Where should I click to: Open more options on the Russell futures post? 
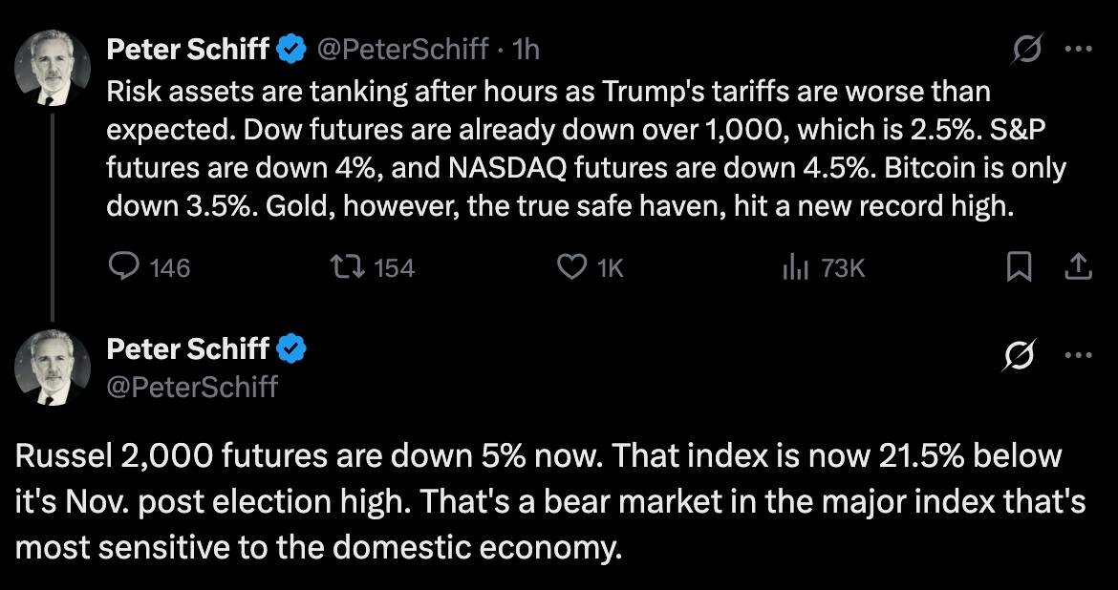(1078, 355)
